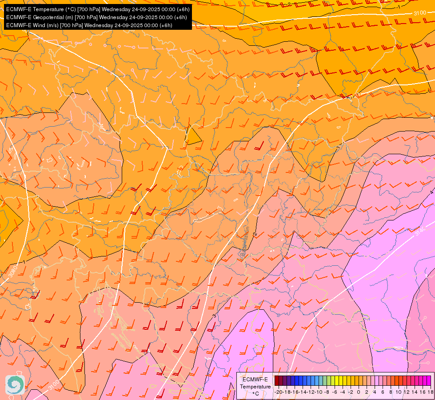Click the ECMWF-E Temperature title line
The height and width of the screenshot is (400, 435).
pos(98,9)
